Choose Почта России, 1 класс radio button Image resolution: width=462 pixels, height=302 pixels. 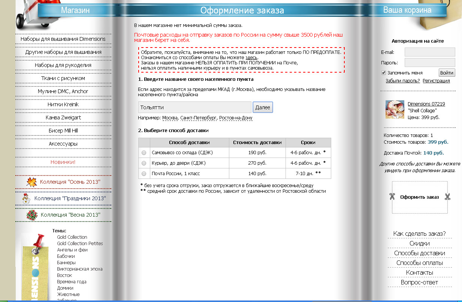144,174
